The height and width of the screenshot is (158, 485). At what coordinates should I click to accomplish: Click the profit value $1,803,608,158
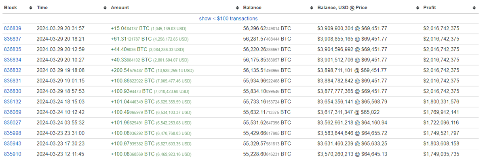tap(441, 143)
